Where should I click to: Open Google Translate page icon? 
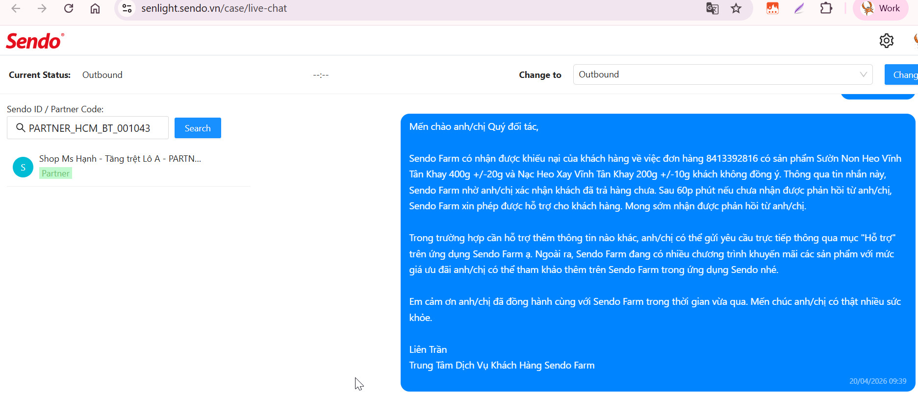[712, 8]
